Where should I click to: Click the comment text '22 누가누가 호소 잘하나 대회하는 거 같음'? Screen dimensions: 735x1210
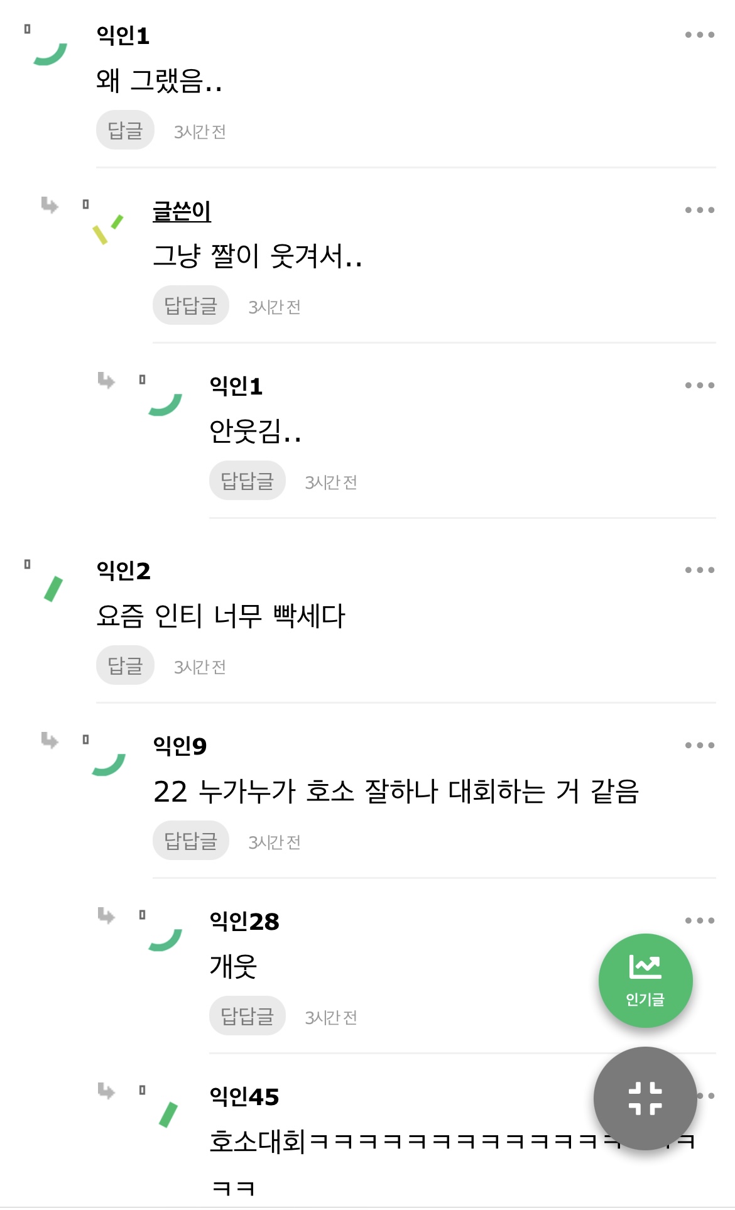click(x=396, y=792)
